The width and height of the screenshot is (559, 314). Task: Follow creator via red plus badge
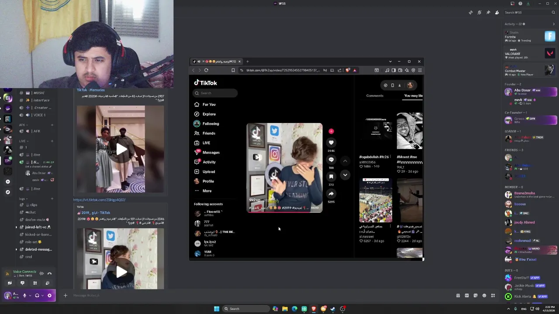331,131
